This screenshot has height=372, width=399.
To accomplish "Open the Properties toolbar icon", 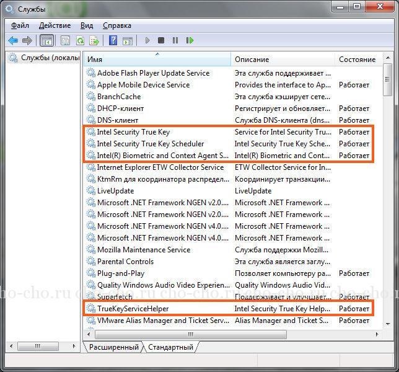I will pyautogui.click(x=65, y=40).
